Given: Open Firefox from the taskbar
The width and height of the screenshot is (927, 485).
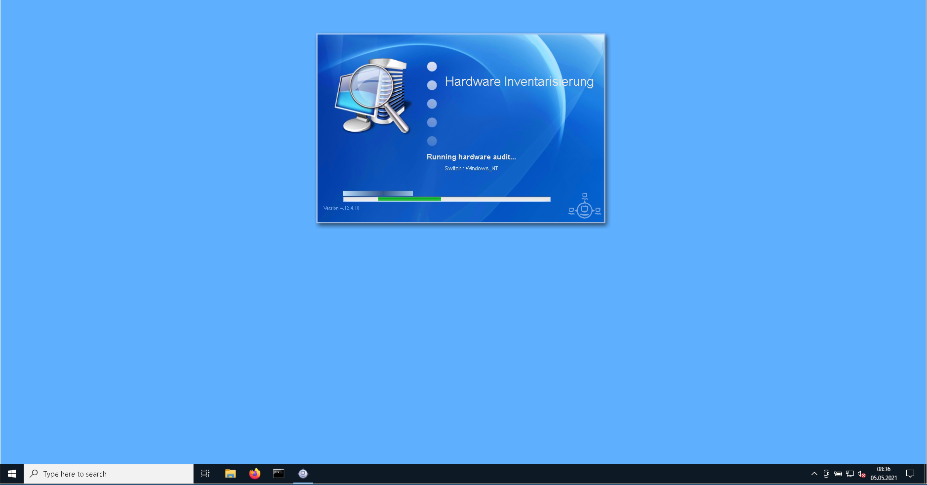Looking at the screenshot, I should tap(254, 474).
